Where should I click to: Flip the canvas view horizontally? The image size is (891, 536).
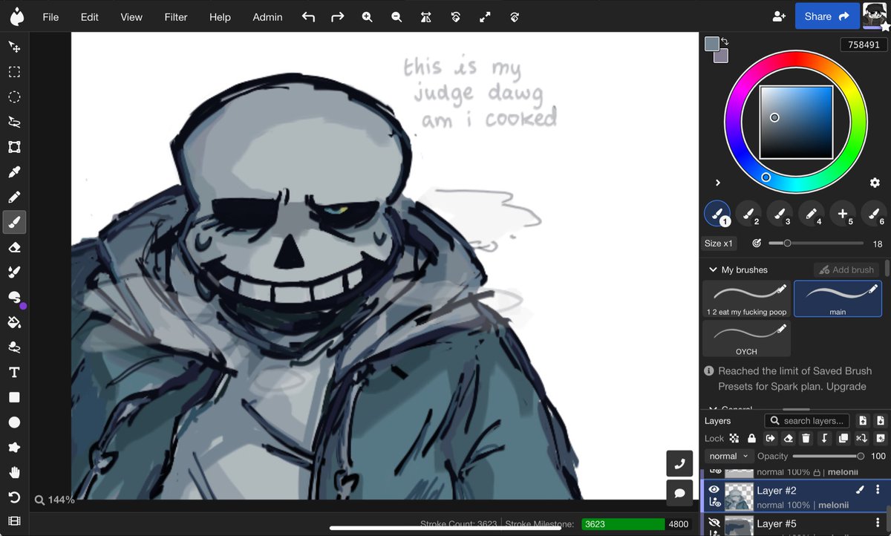[x=426, y=16]
